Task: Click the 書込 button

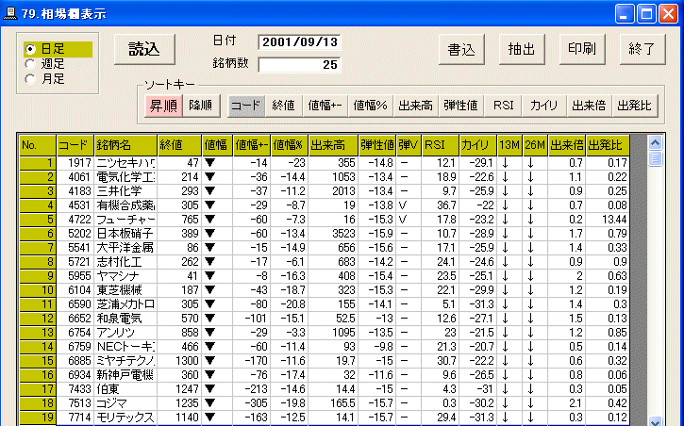Action: 461,49
